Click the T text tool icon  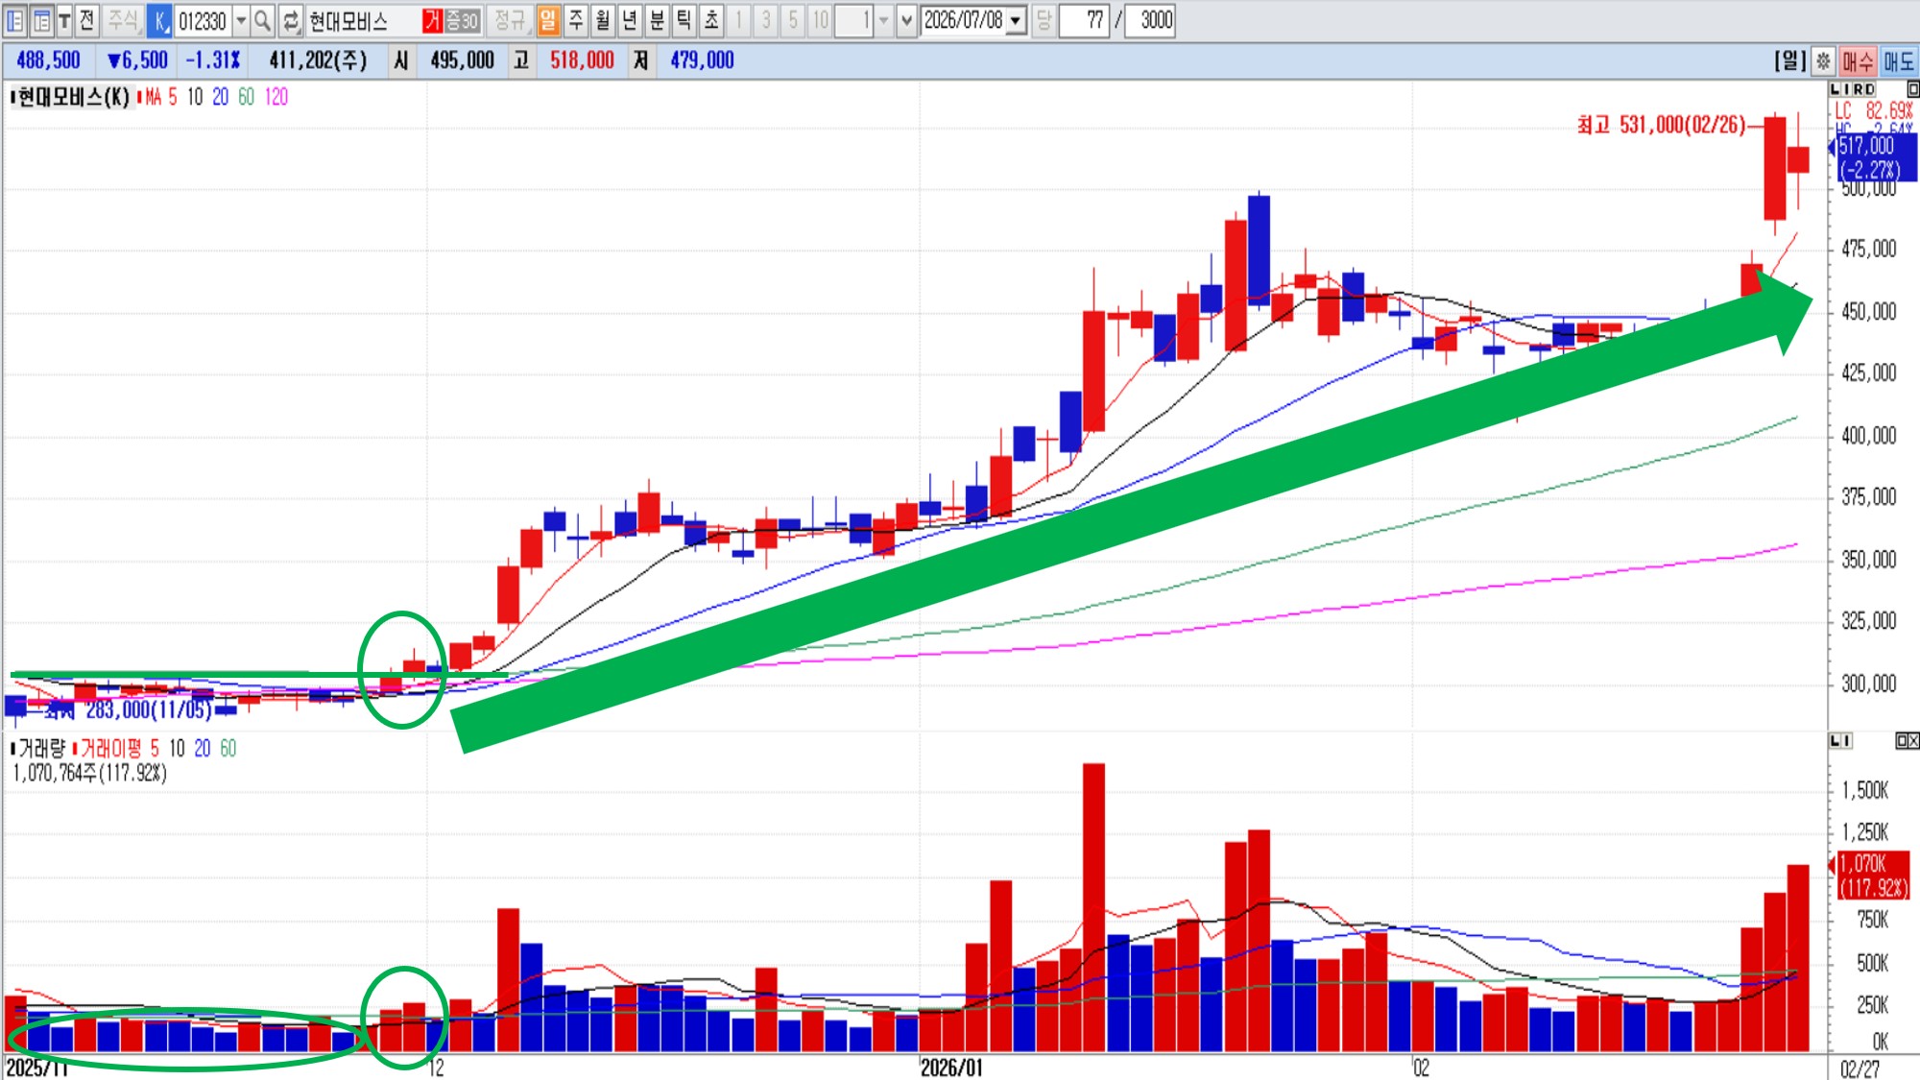(x=64, y=20)
